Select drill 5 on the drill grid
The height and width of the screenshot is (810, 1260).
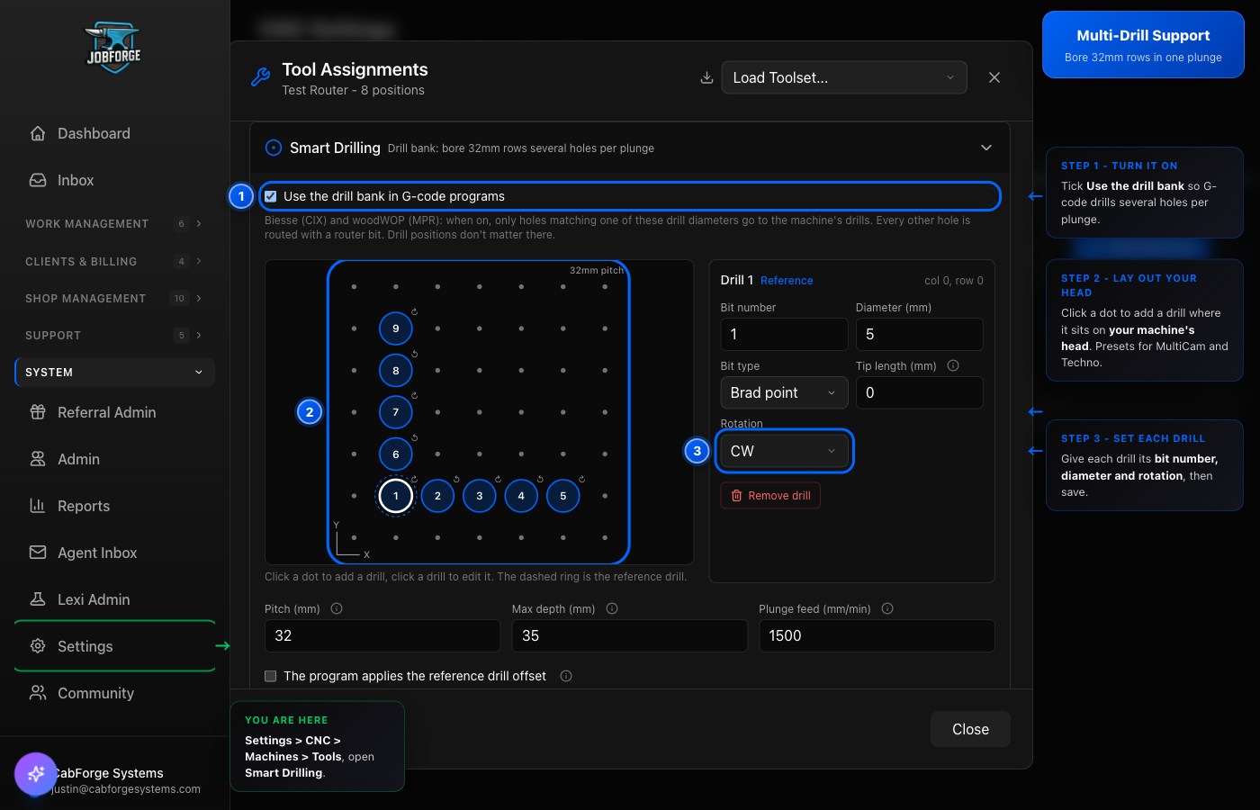pos(563,496)
